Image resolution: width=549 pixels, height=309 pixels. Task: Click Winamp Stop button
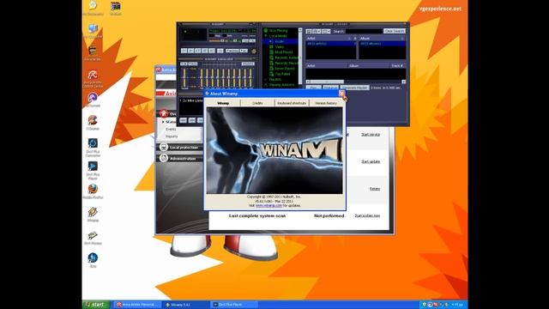(204, 51)
